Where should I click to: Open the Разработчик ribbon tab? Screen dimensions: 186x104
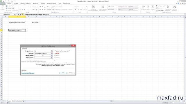pyautogui.click(x=67, y=3)
